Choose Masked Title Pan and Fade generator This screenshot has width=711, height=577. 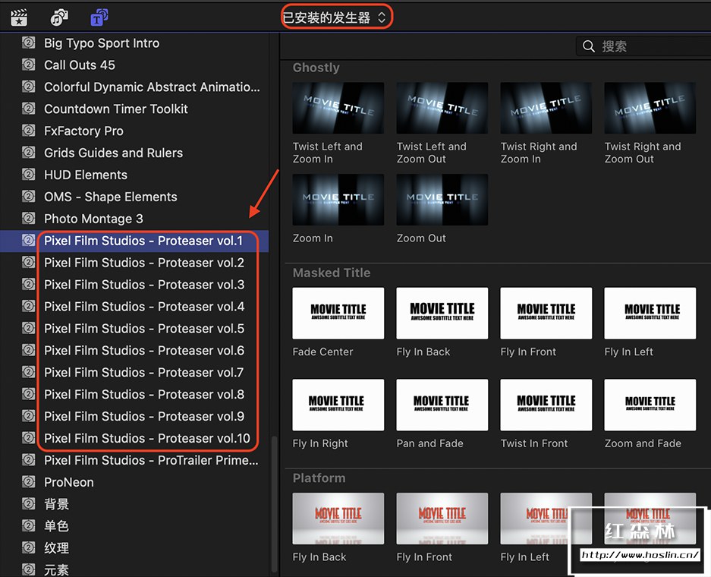pyautogui.click(x=442, y=405)
